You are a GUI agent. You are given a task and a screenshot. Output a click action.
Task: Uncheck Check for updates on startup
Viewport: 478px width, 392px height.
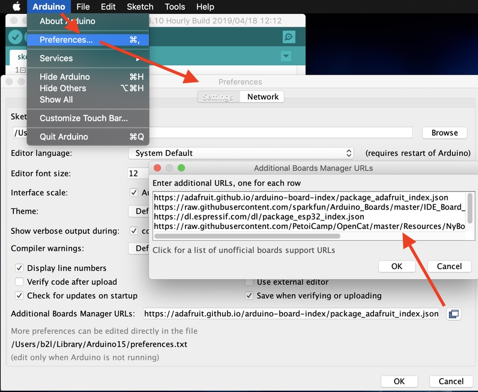pyautogui.click(x=20, y=296)
